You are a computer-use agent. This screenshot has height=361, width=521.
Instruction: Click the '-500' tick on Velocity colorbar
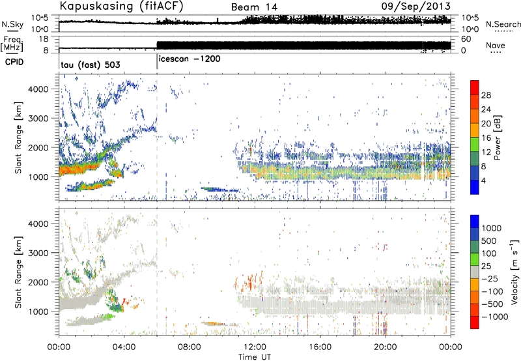tap(492, 304)
